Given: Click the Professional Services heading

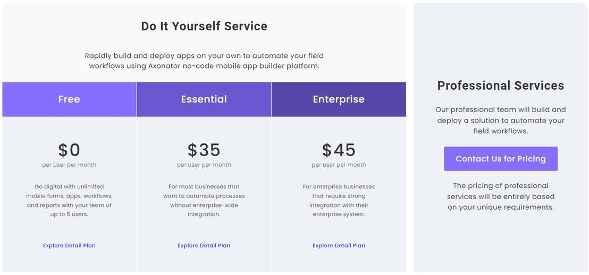Looking at the screenshot, I should (x=501, y=85).
